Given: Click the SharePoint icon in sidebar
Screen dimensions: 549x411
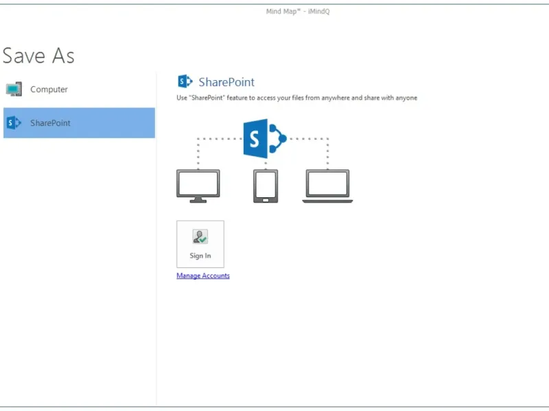Looking at the screenshot, I should tap(14, 123).
